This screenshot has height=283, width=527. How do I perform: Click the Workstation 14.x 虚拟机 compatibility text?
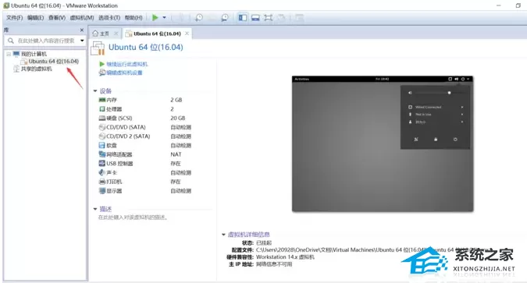pos(285,257)
